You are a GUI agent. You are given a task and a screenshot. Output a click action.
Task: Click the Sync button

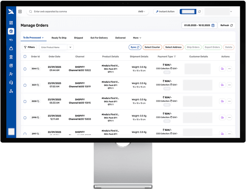[x=135, y=47]
